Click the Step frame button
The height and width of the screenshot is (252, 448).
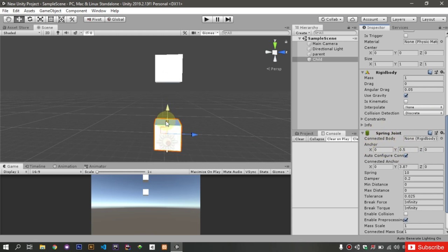click(x=228, y=19)
